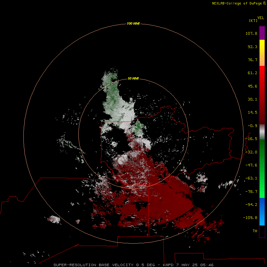This screenshot has height=267, width=267.
Task: Click the -78.7 velocity scale value
Action: 251,192
